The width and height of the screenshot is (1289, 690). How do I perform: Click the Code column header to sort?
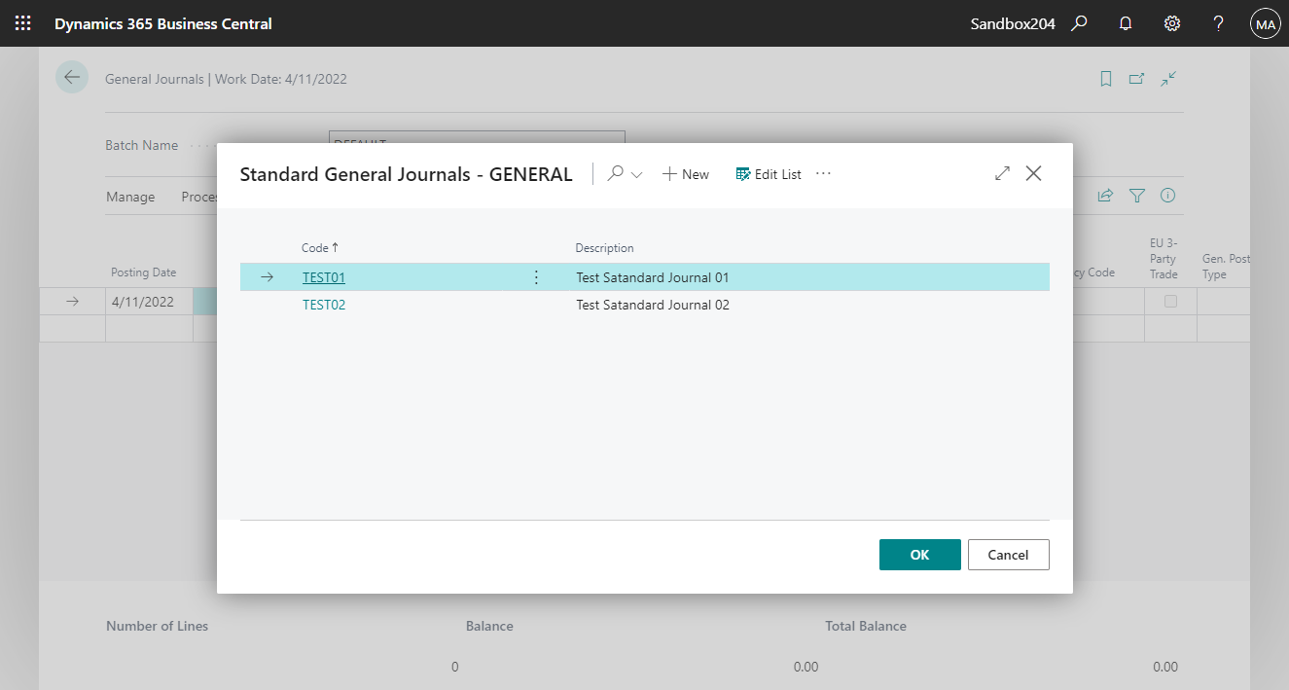[x=319, y=247]
